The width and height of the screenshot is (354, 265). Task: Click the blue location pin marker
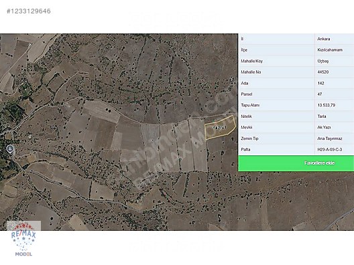[10, 149]
